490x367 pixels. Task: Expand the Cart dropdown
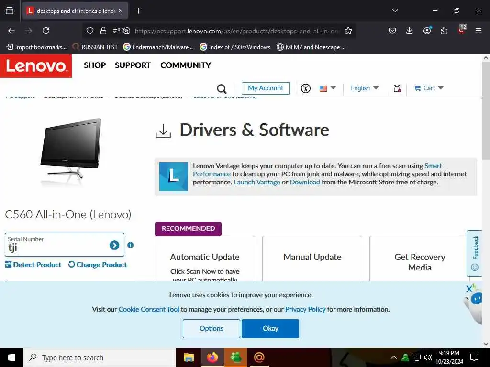[x=441, y=88]
